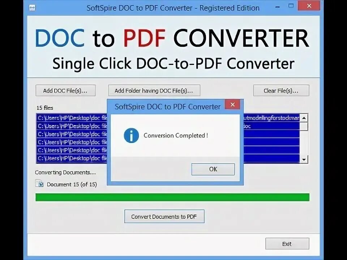This screenshot has height=260, width=347.
Task: Close the main converter window
Action: pos(309,6)
